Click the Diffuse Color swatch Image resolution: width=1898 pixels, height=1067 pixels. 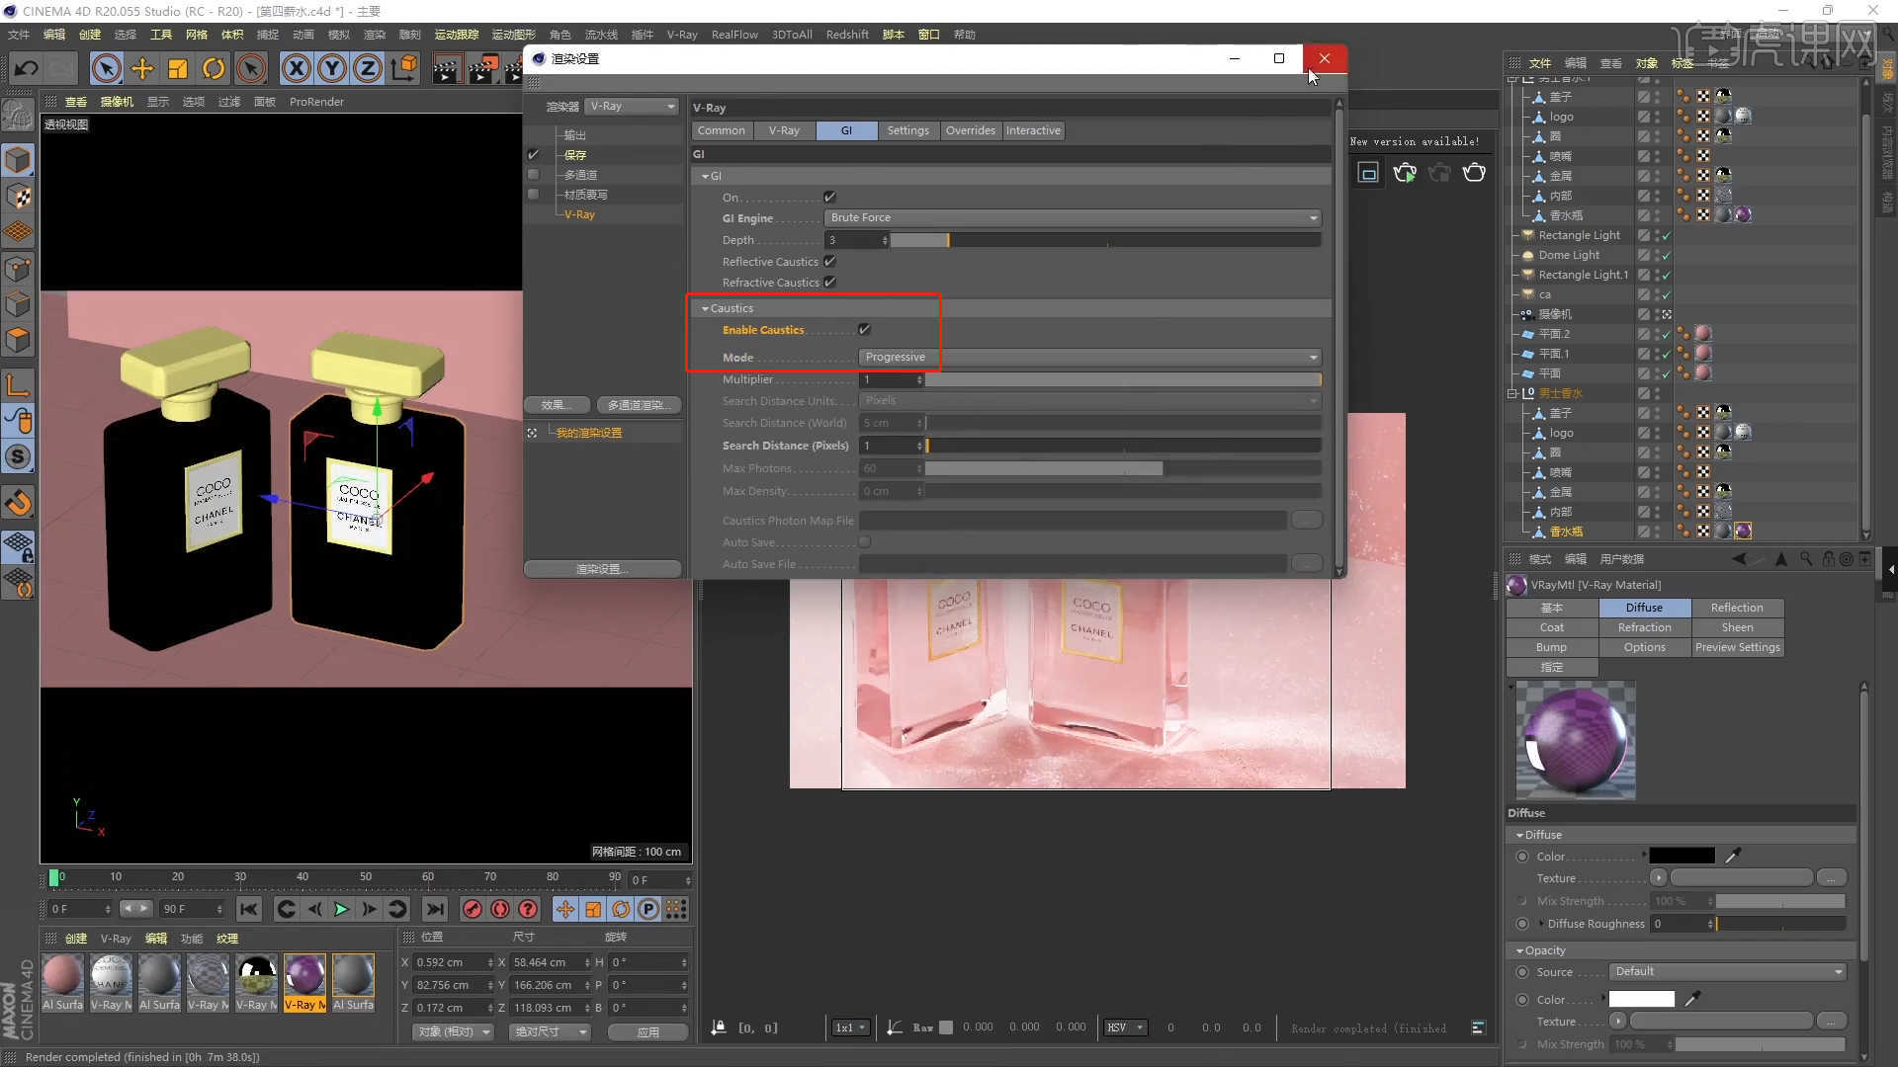pos(1681,856)
